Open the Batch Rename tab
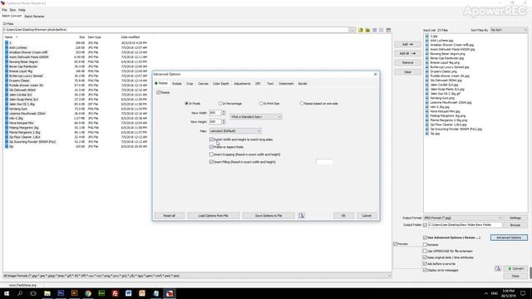This screenshot has height=299, width=532. tap(34, 17)
